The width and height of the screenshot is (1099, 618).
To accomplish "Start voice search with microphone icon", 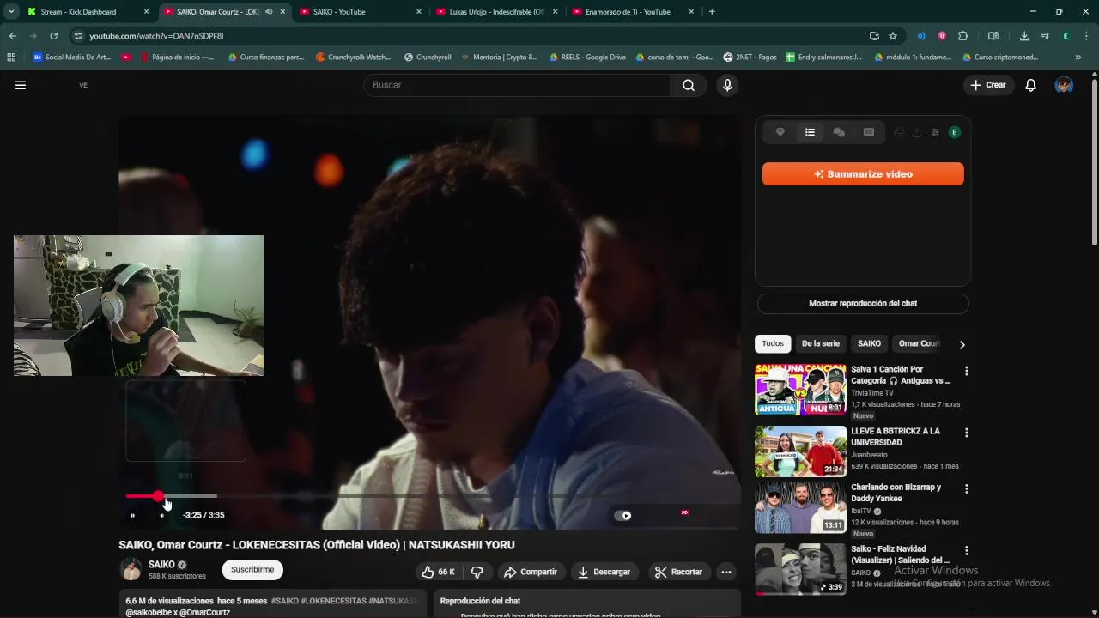I will tap(727, 85).
